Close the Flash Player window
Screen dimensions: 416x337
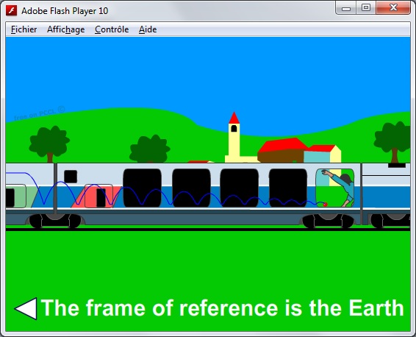(393, 7)
